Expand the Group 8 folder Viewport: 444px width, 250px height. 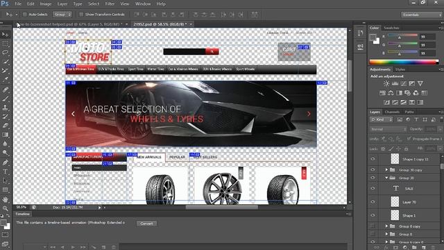[x=386, y=234]
